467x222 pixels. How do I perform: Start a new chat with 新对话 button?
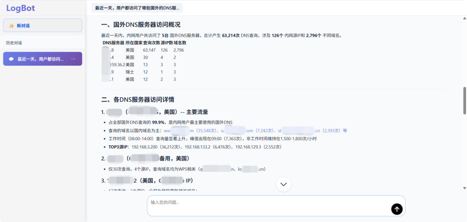coord(42,26)
